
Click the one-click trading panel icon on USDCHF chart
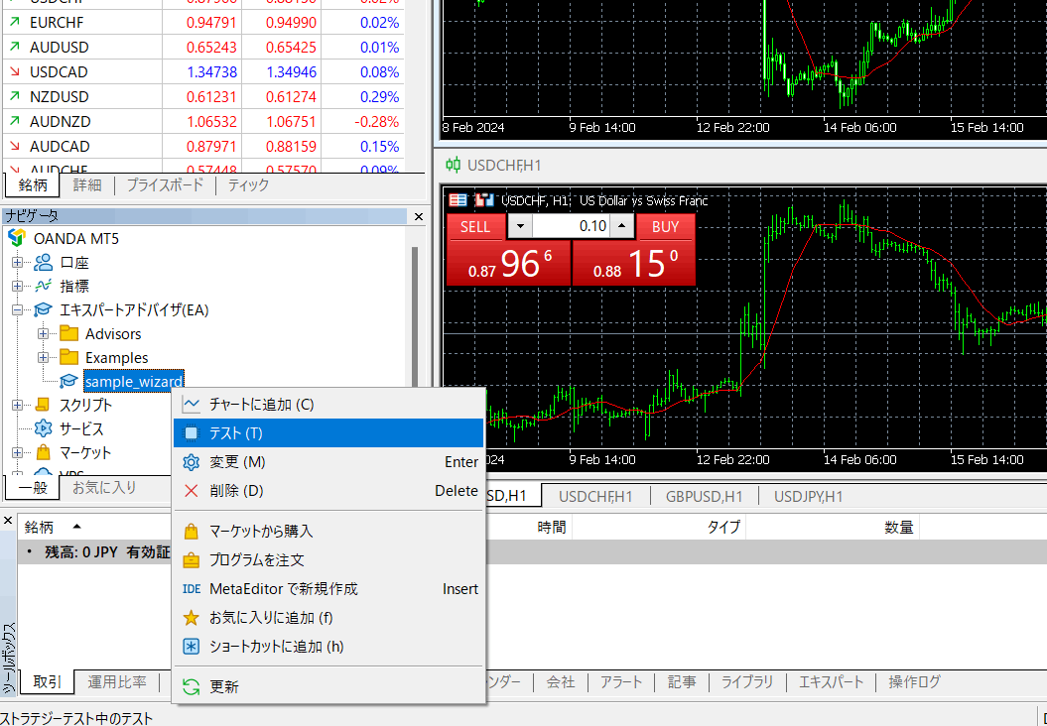click(x=458, y=200)
